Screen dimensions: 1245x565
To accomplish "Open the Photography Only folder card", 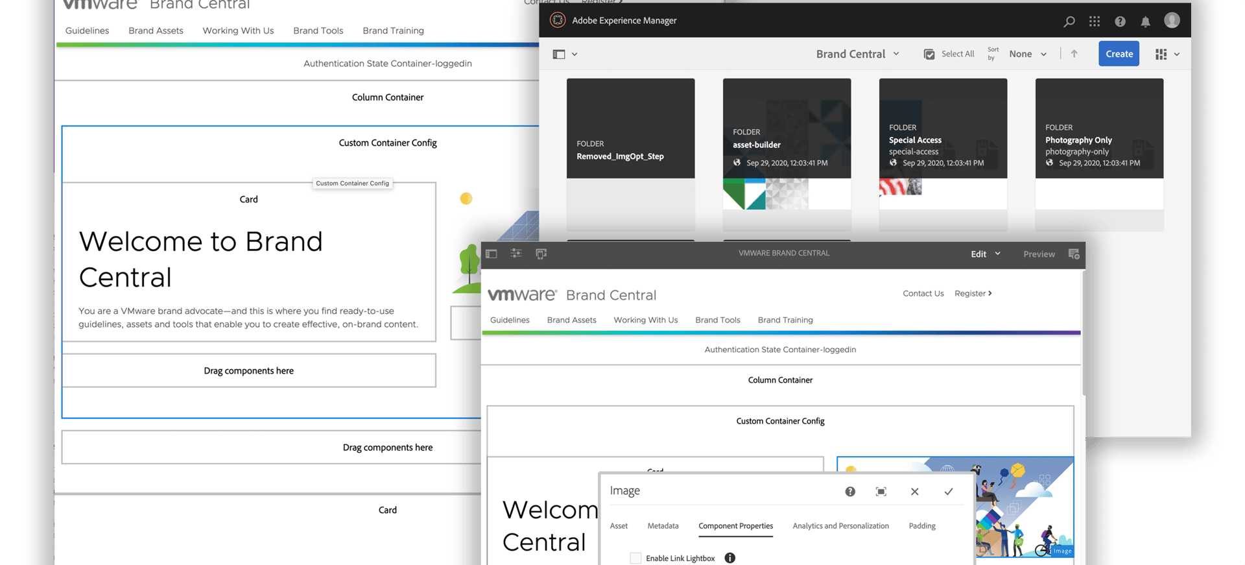I will [1099, 154].
